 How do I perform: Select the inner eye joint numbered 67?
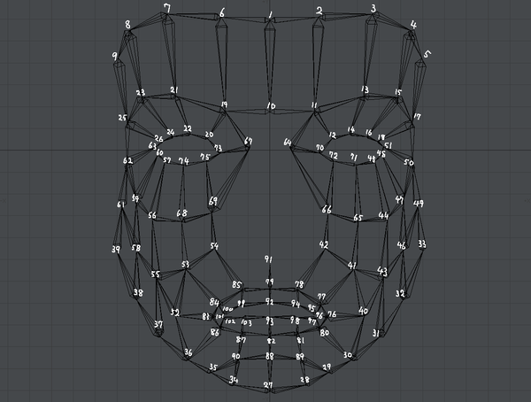(x=248, y=142)
